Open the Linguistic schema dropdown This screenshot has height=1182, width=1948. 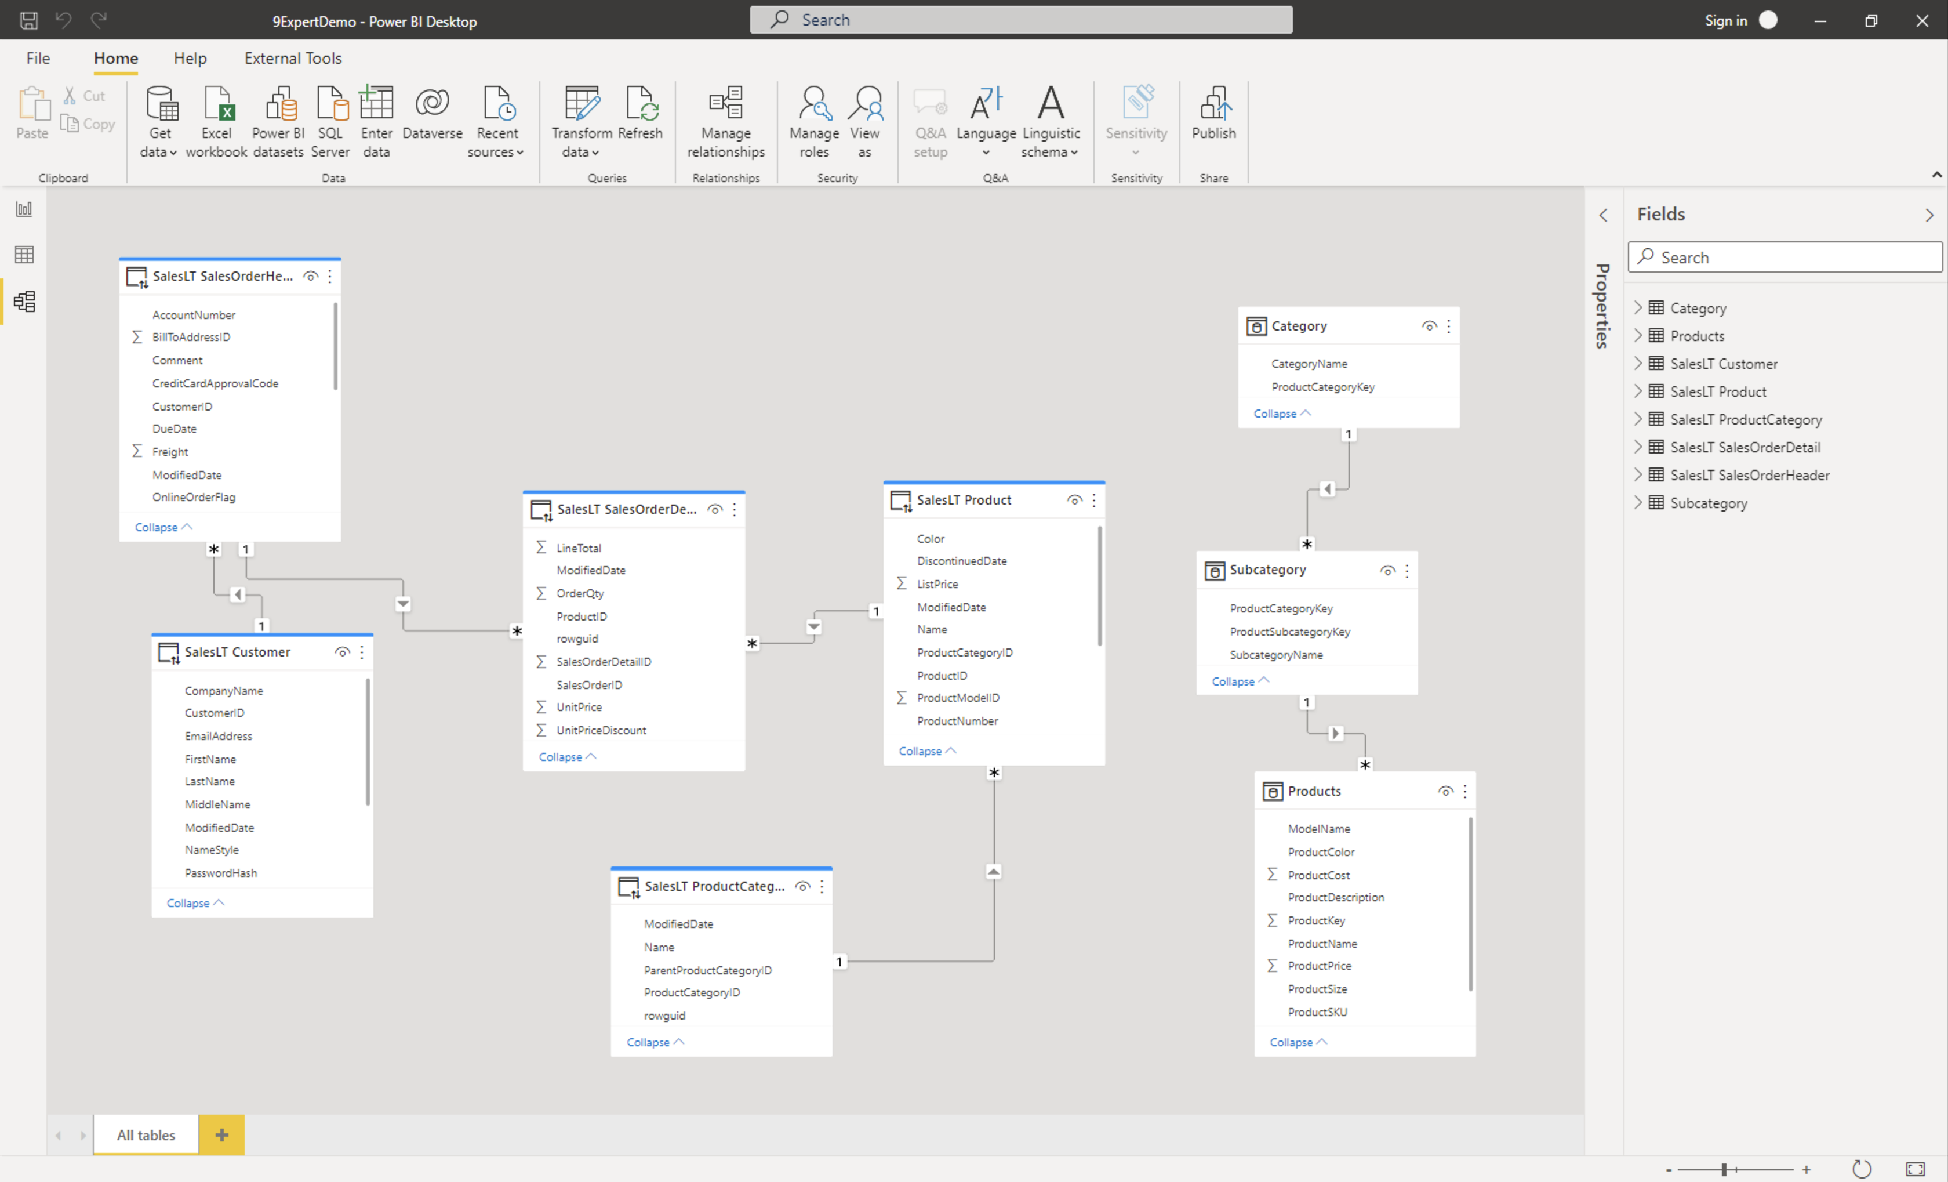click(1050, 121)
